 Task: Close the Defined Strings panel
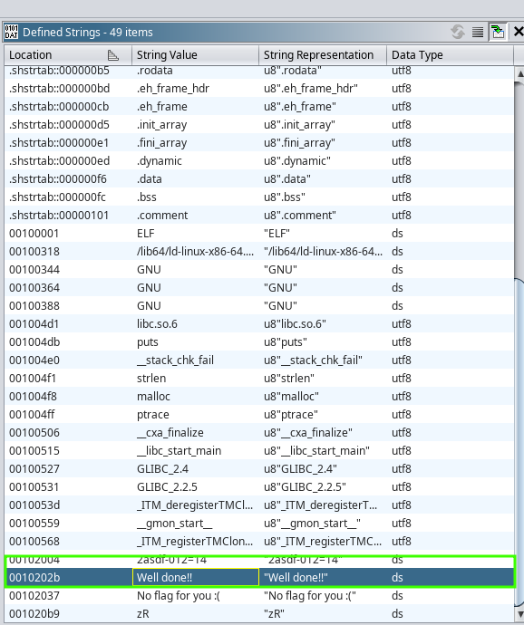click(518, 32)
